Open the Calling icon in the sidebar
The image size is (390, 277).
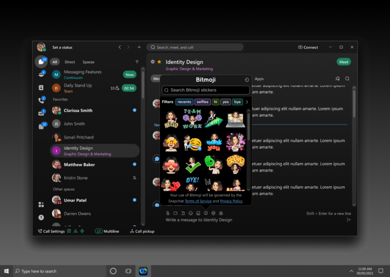tap(41, 100)
